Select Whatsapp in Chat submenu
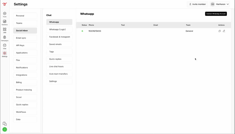This screenshot has width=235, height=134. tap(59, 22)
